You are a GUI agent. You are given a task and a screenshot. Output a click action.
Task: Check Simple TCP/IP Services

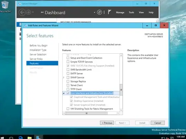tap(68, 62)
